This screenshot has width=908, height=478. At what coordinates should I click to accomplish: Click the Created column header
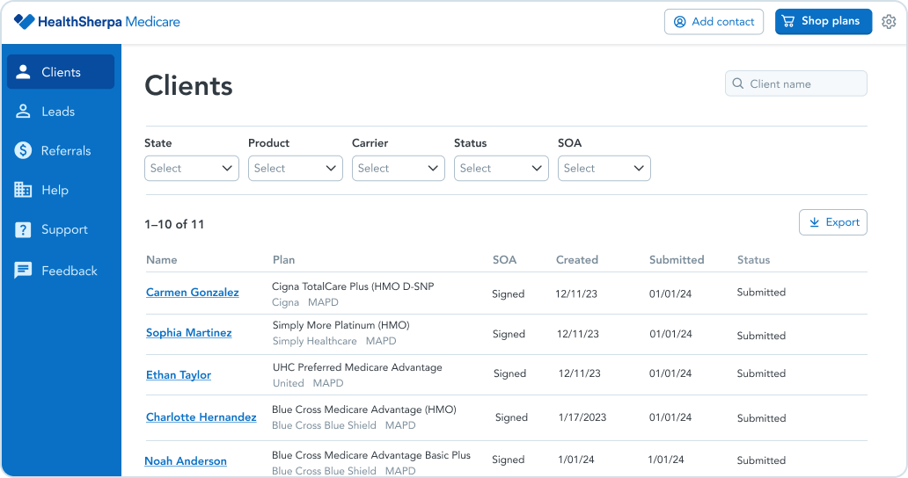tap(577, 259)
